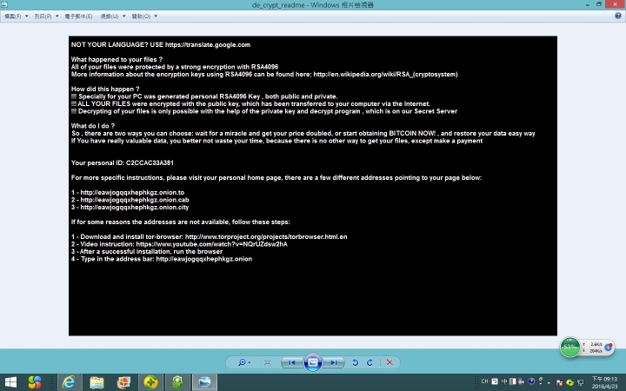Viewport: 626px width, 391px height.
Task: Expand the 開啟(O) dropdown arrow
Action: [x=156, y=17]
